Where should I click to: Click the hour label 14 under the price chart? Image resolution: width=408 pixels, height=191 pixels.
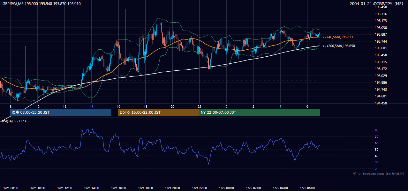click(92, 106)
